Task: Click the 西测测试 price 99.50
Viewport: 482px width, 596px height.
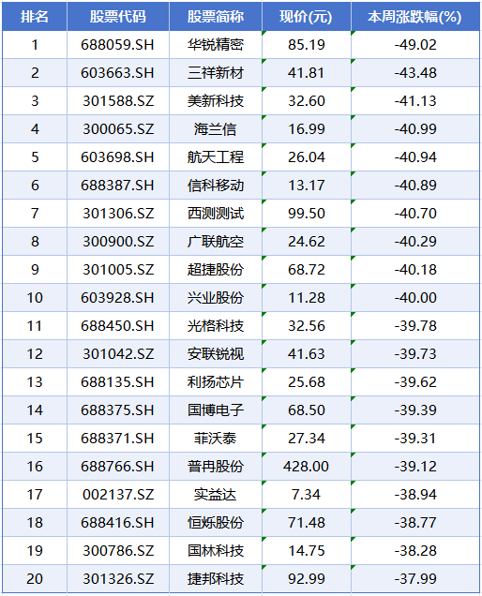Action: pos(307,214)
